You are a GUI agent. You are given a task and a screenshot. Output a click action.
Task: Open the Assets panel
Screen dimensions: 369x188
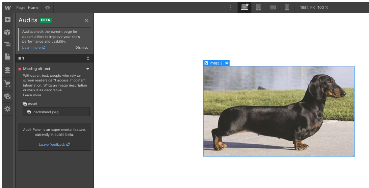[x=8, y=96]
